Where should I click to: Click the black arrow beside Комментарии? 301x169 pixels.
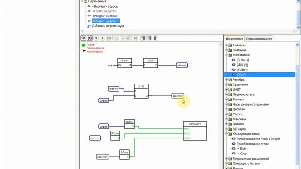coord(84,51)
